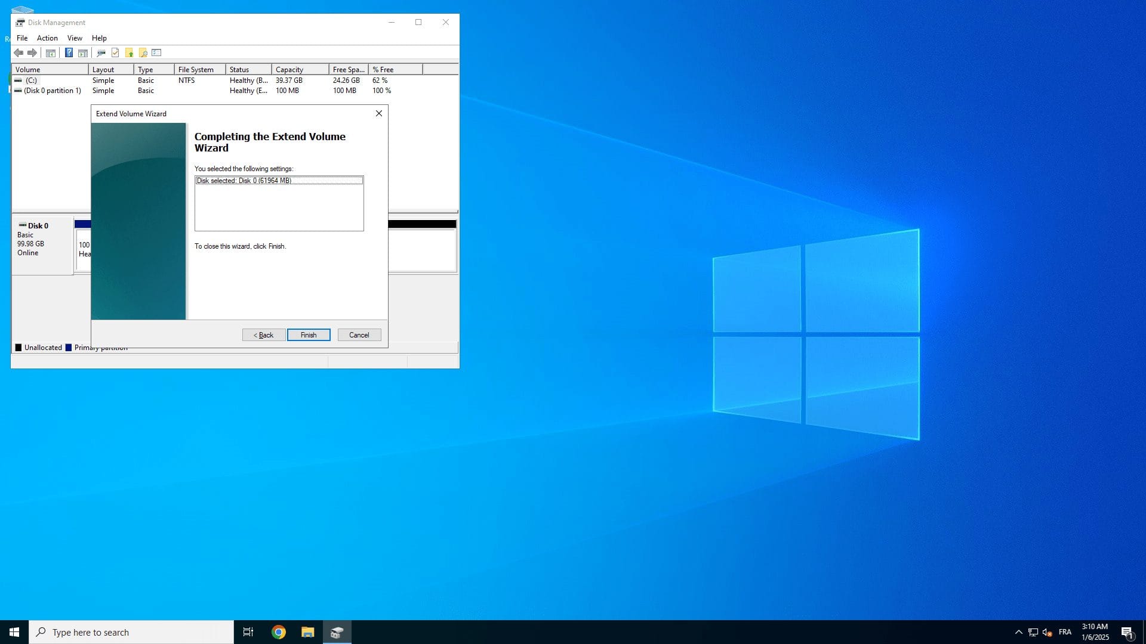1146x644 pixels.
Task: Click the Forward arrow in Disk Management toolbar
Action: click(x=32, y=53)
